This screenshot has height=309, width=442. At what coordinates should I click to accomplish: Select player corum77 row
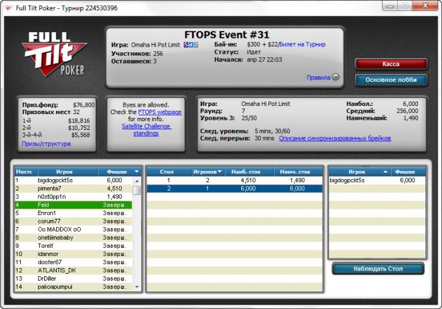73,221
